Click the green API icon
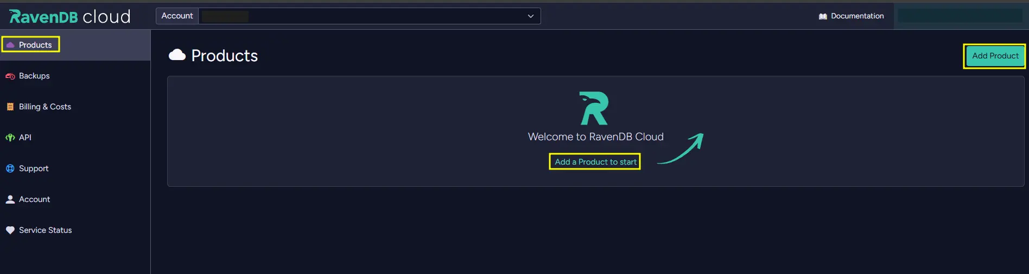Viewport: 1029px width, 274px height. click(10, 138)
